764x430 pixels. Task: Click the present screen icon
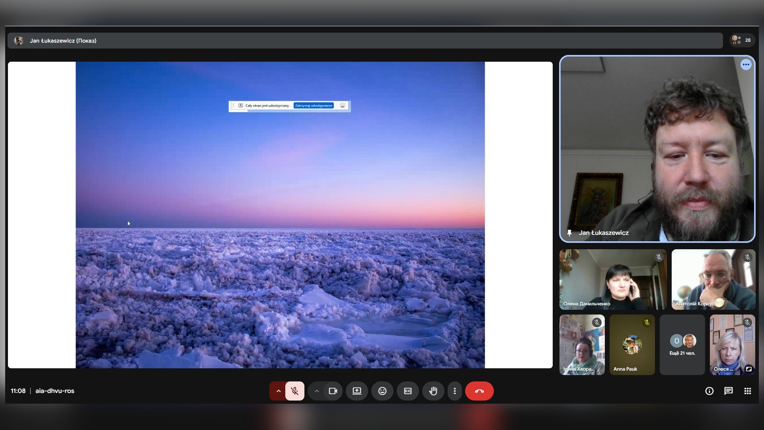[x=357, y=391]
